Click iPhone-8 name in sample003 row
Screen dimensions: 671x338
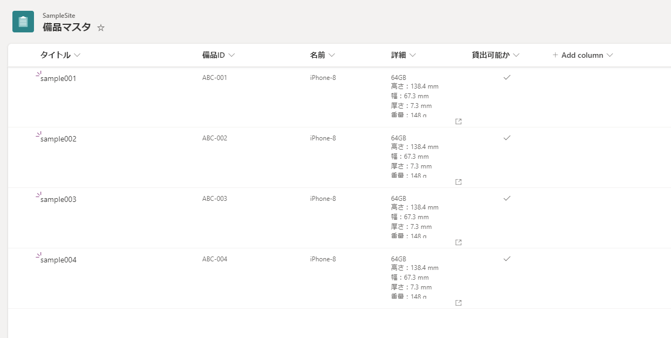tap(323, 199)
